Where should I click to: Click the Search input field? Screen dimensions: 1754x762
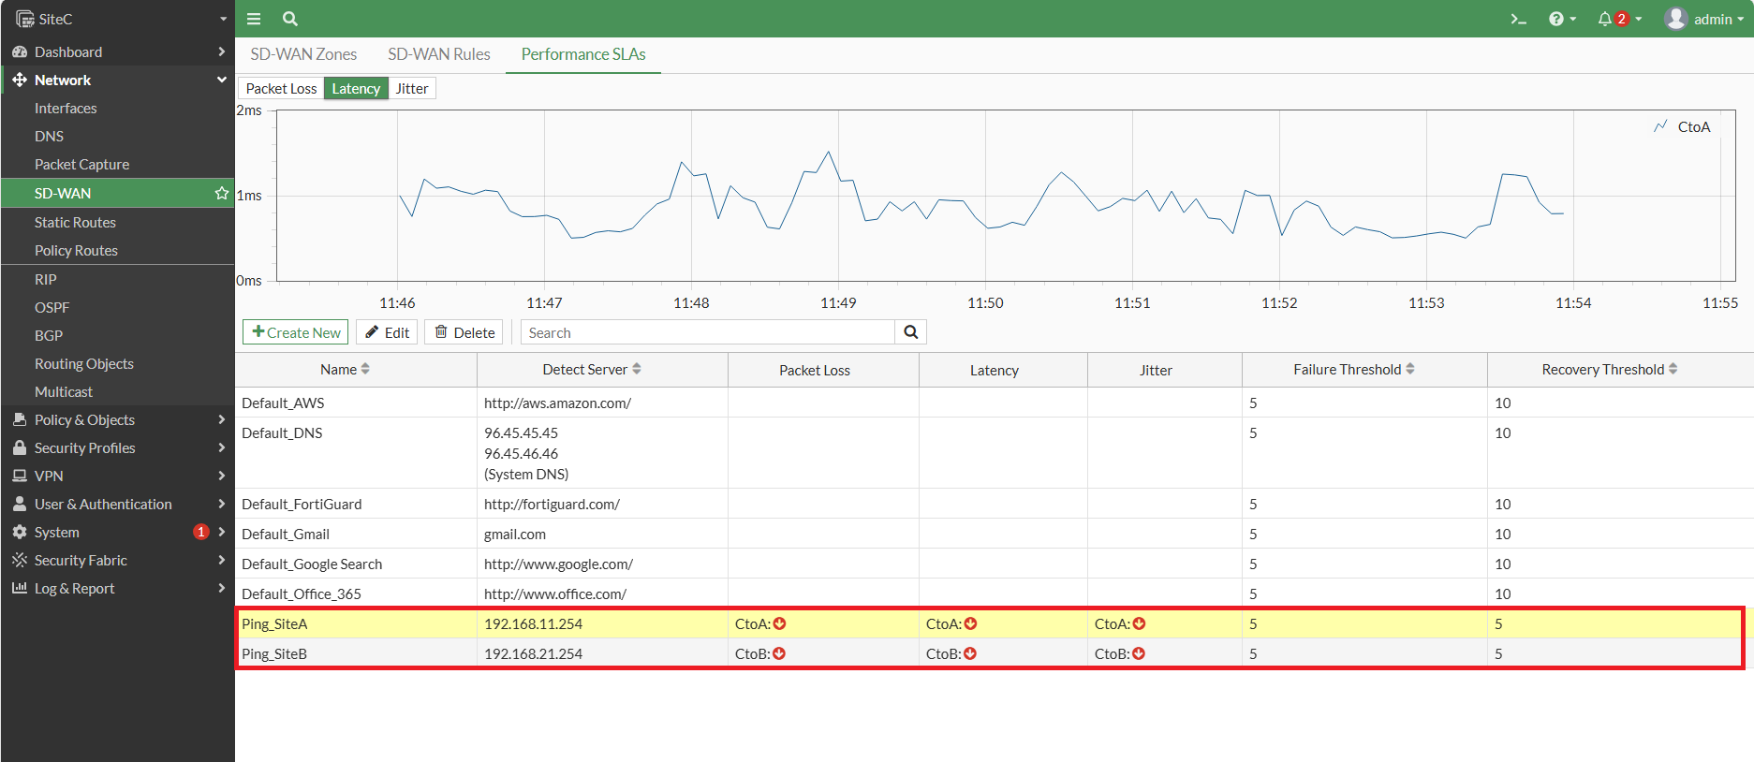(x=708, y=332)
